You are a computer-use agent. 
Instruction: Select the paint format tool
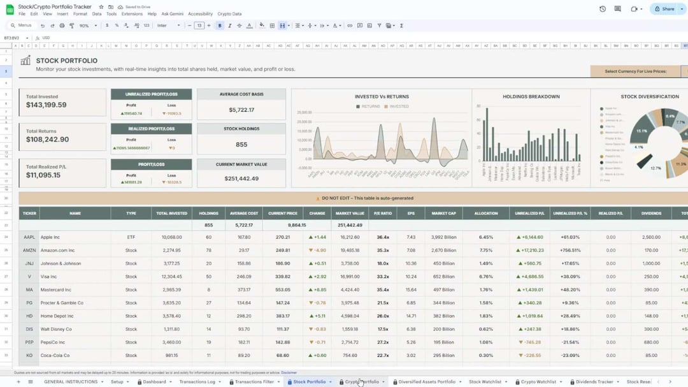(71, 26)
